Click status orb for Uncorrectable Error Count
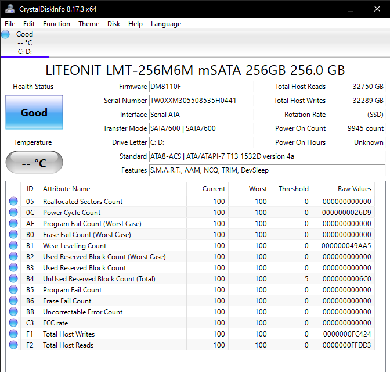390x372 pixels. 13,312
